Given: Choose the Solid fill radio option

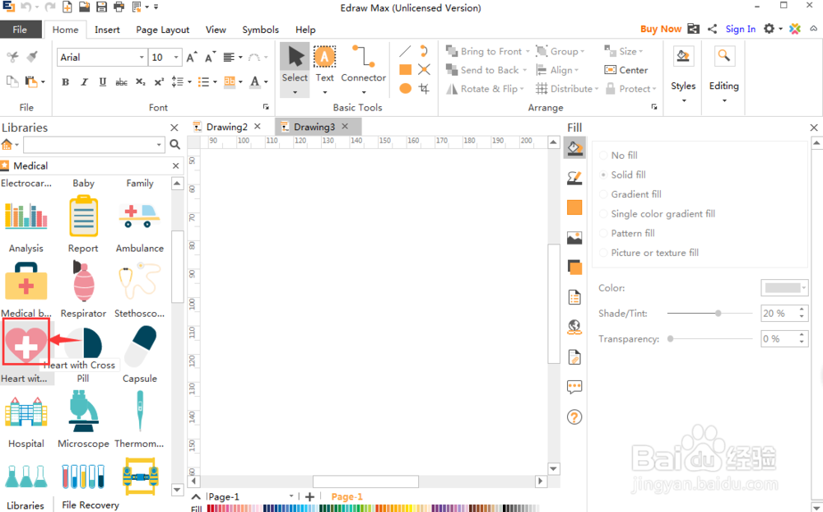Looking at the screenshot, I should [603, 175].
